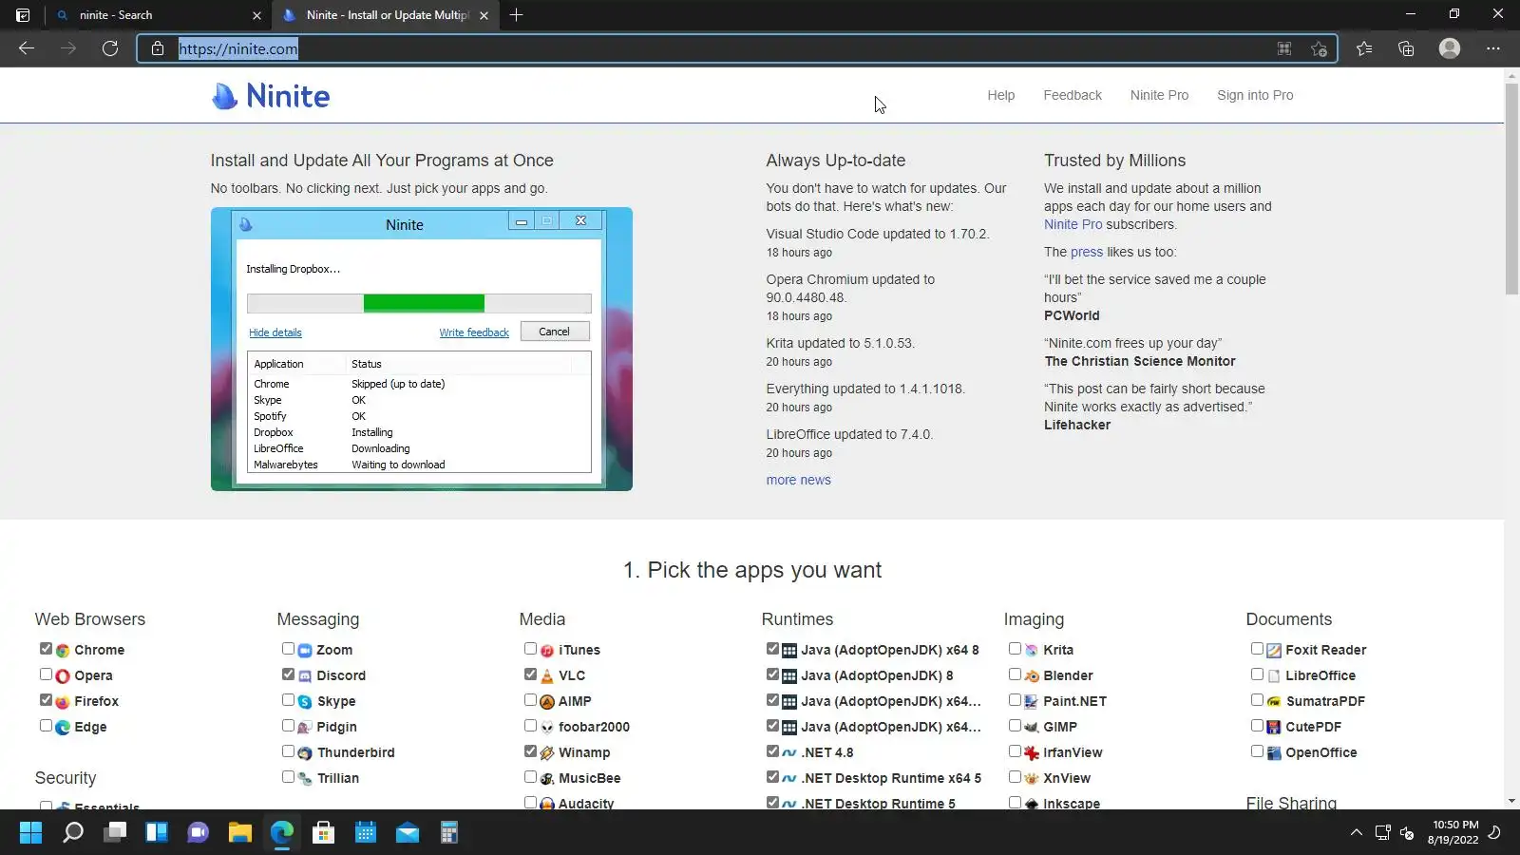Screen dimensions: 1520x855
Task: Open the Feedback page in the header
Action: 1073,95
